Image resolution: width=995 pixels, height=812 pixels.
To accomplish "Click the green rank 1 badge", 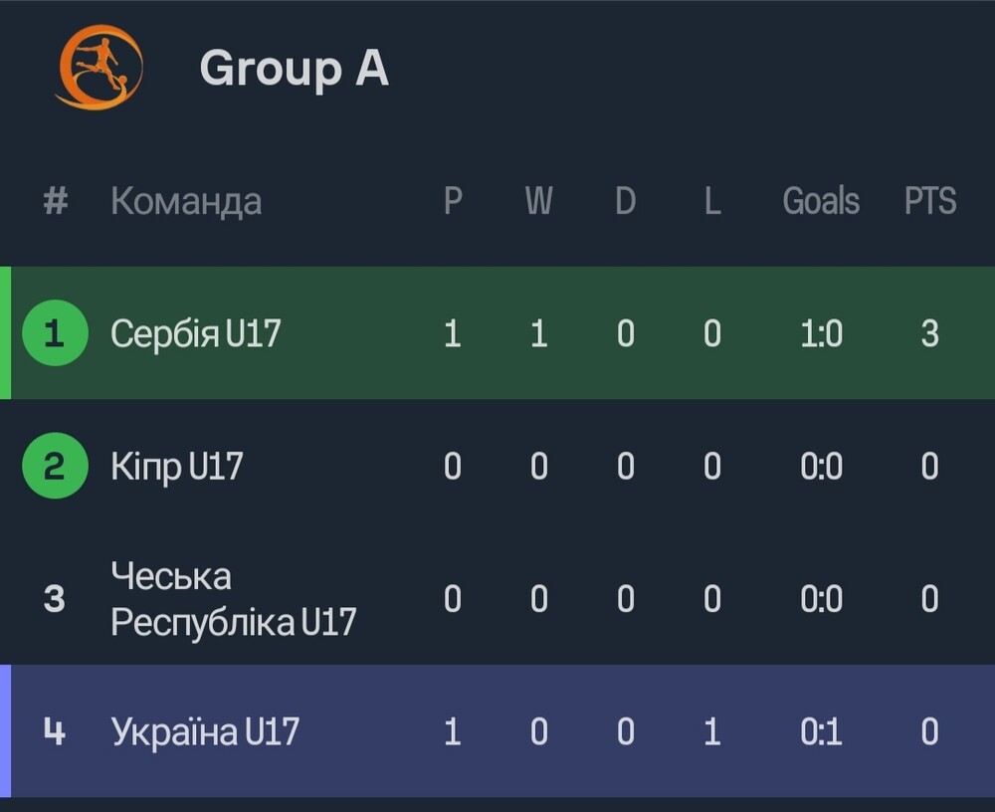I will click(x=55, y=332).
